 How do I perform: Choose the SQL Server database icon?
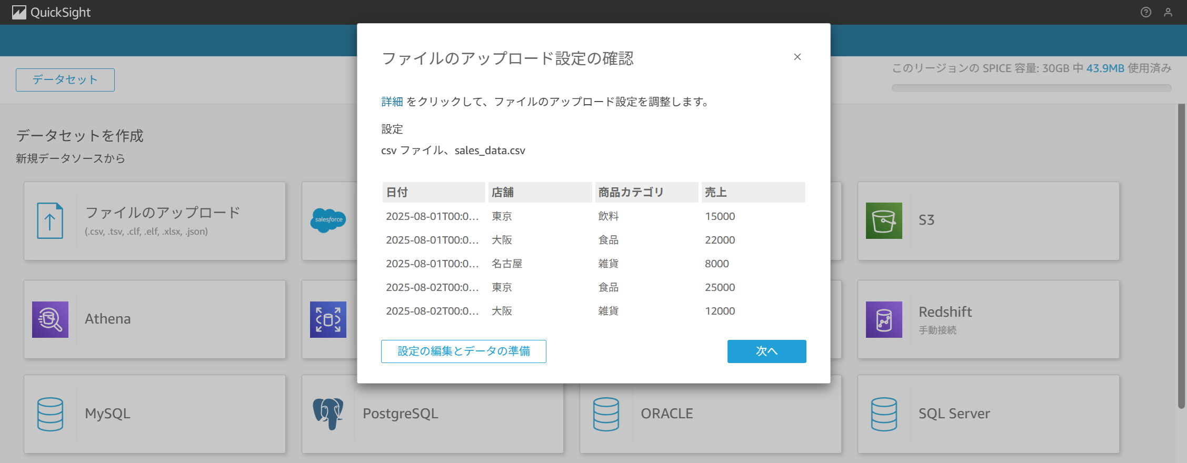pos(884,414)
